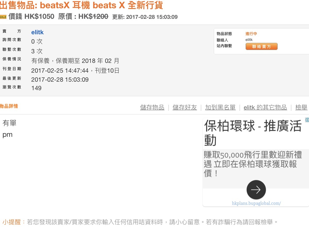This screenshot has width=309, height=228.
Task: Click the 物品狀態 label
Action: tap(224, 34)
